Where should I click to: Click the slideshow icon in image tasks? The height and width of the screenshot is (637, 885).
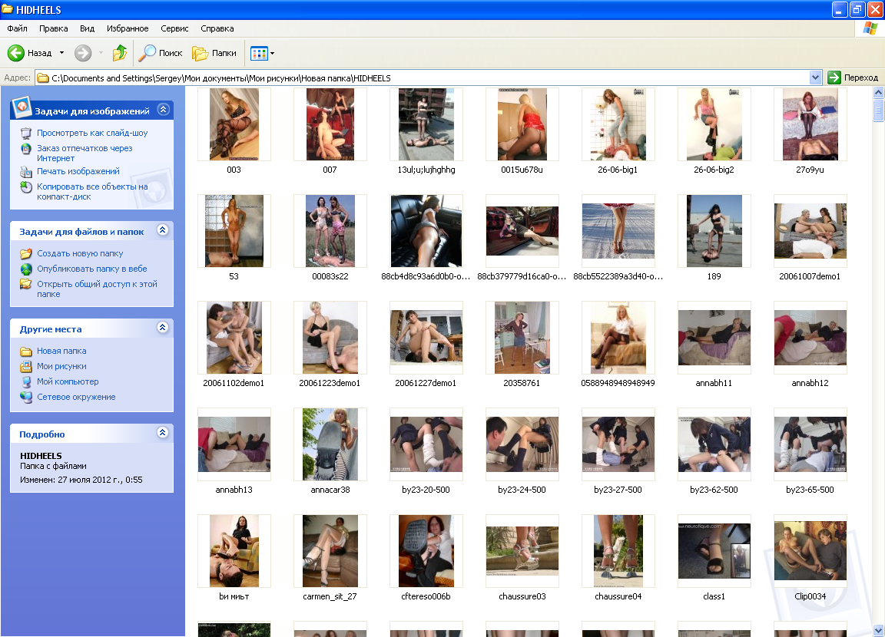click(x=26, y=133)
